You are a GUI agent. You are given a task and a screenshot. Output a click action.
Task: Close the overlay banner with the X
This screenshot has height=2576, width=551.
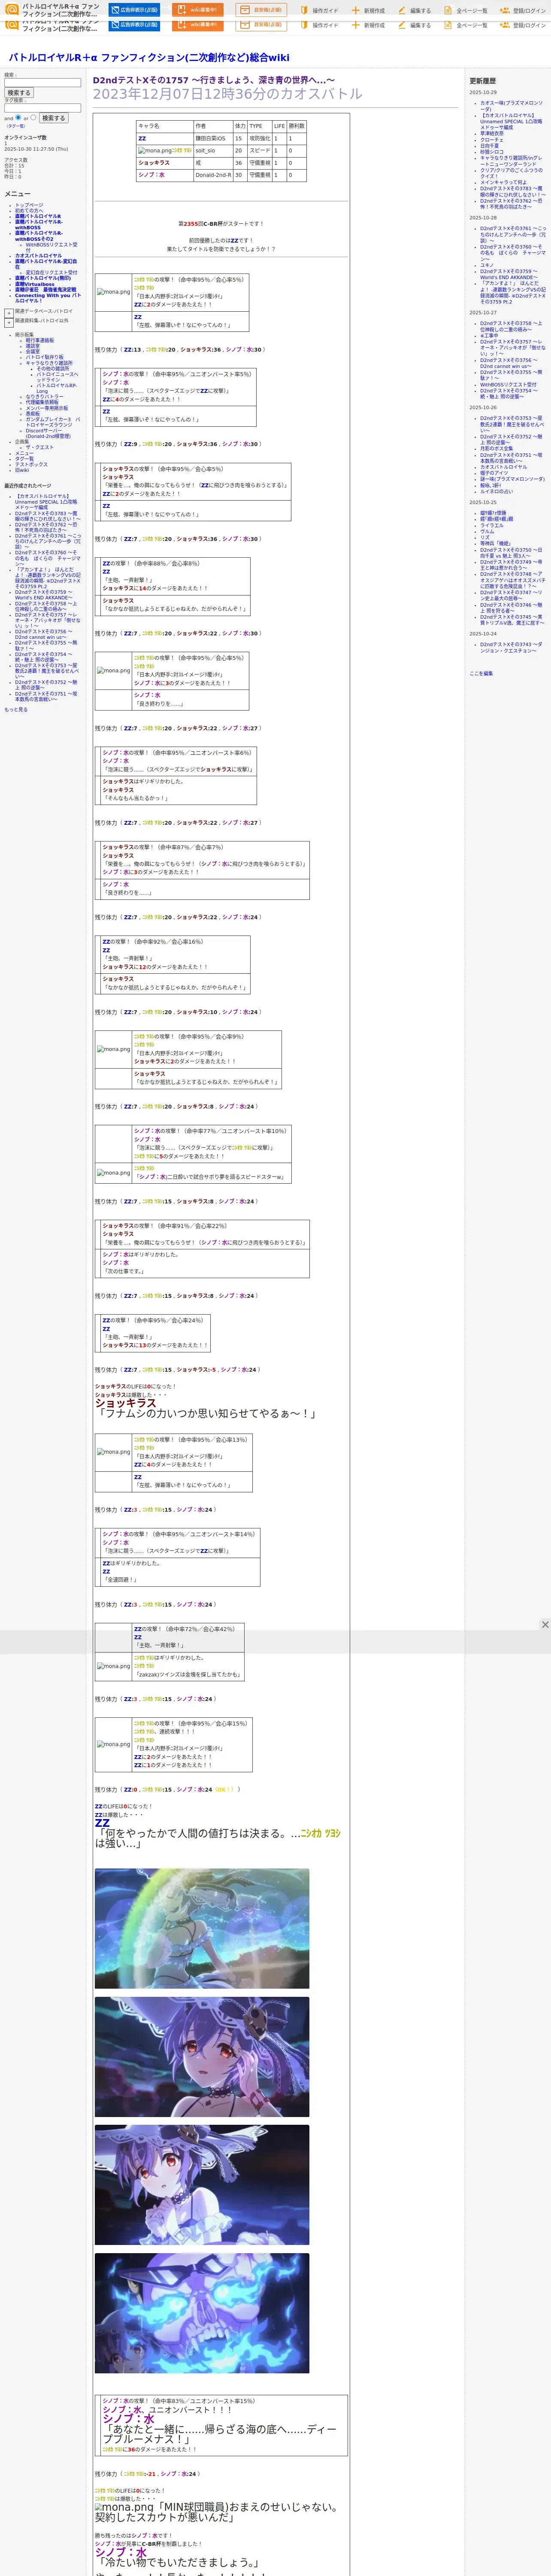pyautogui.click(x=545, y=1624)
